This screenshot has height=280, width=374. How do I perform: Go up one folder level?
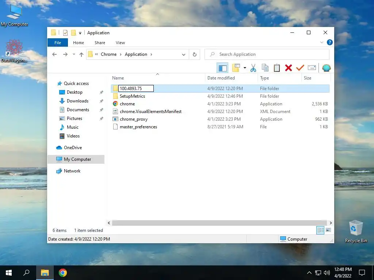81,55
